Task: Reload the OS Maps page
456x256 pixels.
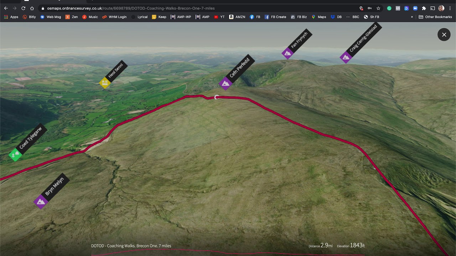Action: [x=24, y=8]
